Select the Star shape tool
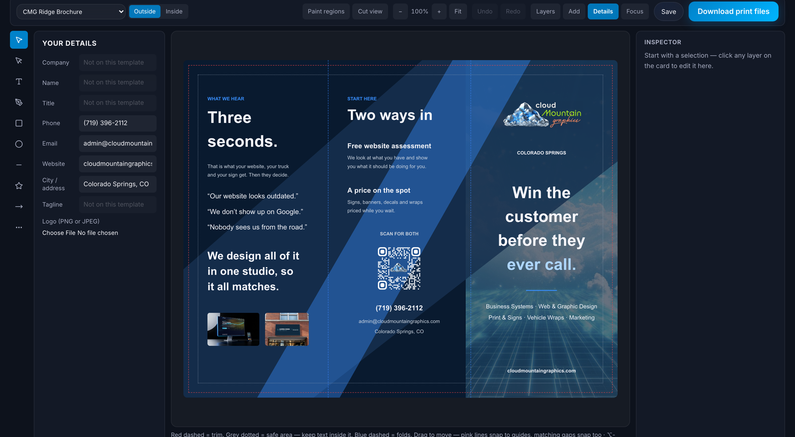 pos(19,186)
